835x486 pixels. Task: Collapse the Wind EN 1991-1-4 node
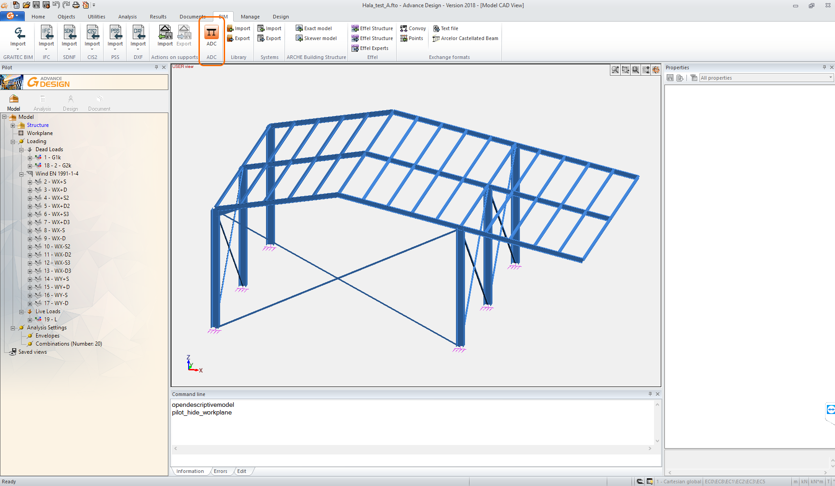pos(21,174)
